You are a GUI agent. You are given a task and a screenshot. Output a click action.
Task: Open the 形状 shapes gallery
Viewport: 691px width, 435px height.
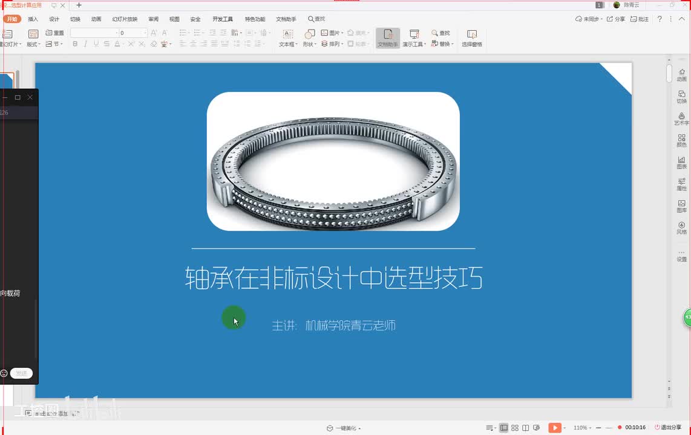(x=309, y=39)
